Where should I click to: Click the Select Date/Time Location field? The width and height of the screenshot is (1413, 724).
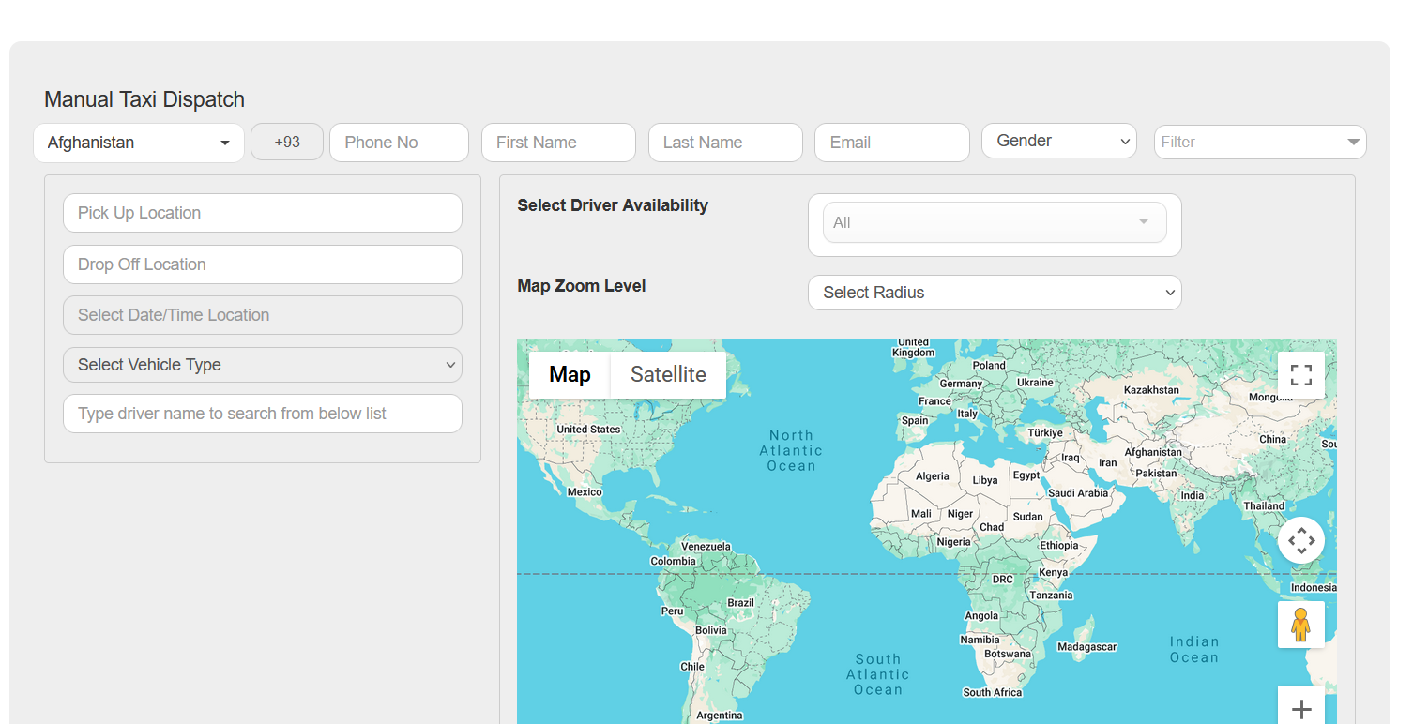[263, 315]
